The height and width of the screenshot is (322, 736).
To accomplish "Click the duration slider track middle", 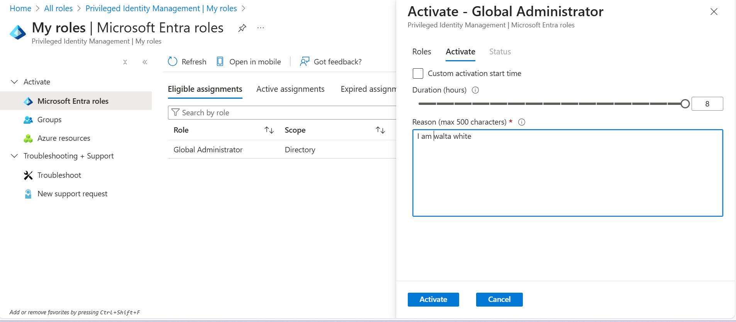I will point(552,104).
